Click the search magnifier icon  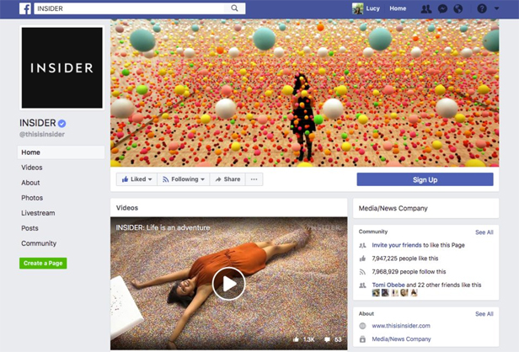pos(234,8)
